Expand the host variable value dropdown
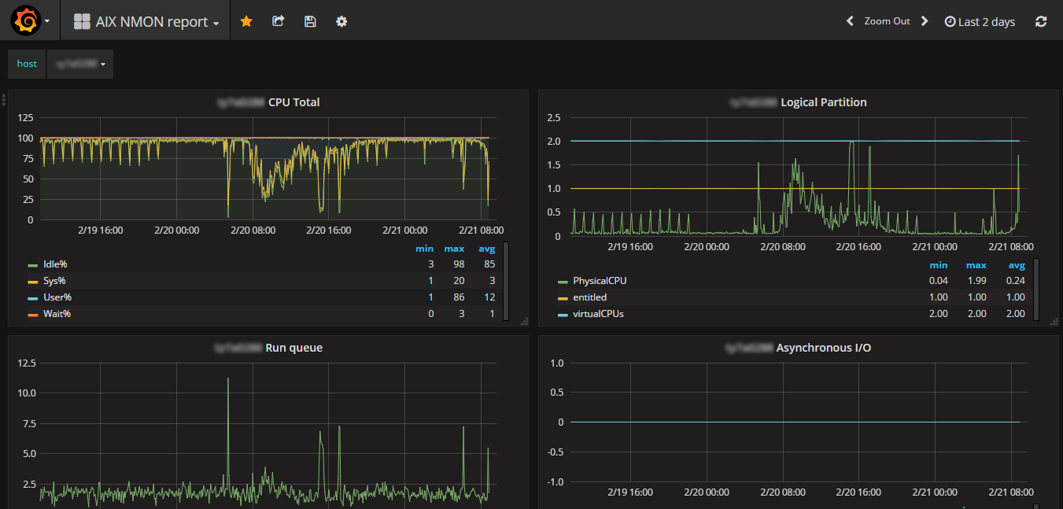1063x509 pixels. [x=80, y=64]
